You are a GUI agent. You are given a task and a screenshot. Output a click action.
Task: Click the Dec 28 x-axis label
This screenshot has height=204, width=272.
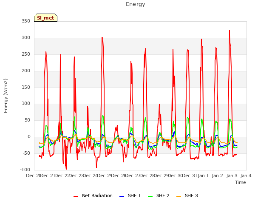pos(147,176)
